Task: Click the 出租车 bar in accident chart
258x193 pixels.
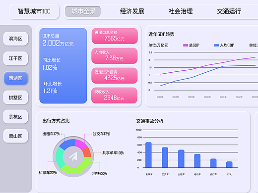Action: pyautogui.click(x=181, y=159)
